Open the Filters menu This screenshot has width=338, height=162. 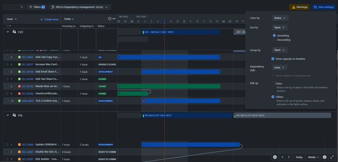37,7
